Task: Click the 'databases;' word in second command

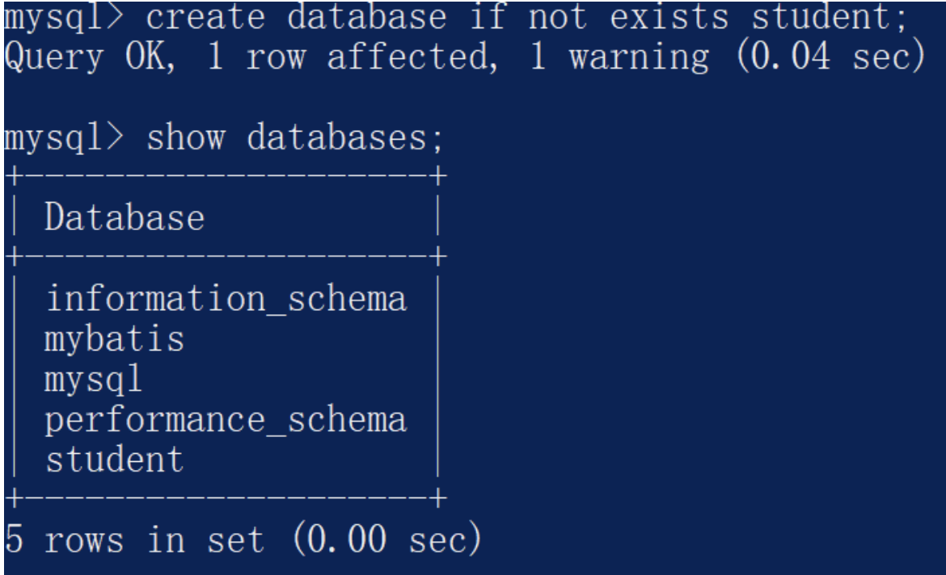Action: (345, 138)
